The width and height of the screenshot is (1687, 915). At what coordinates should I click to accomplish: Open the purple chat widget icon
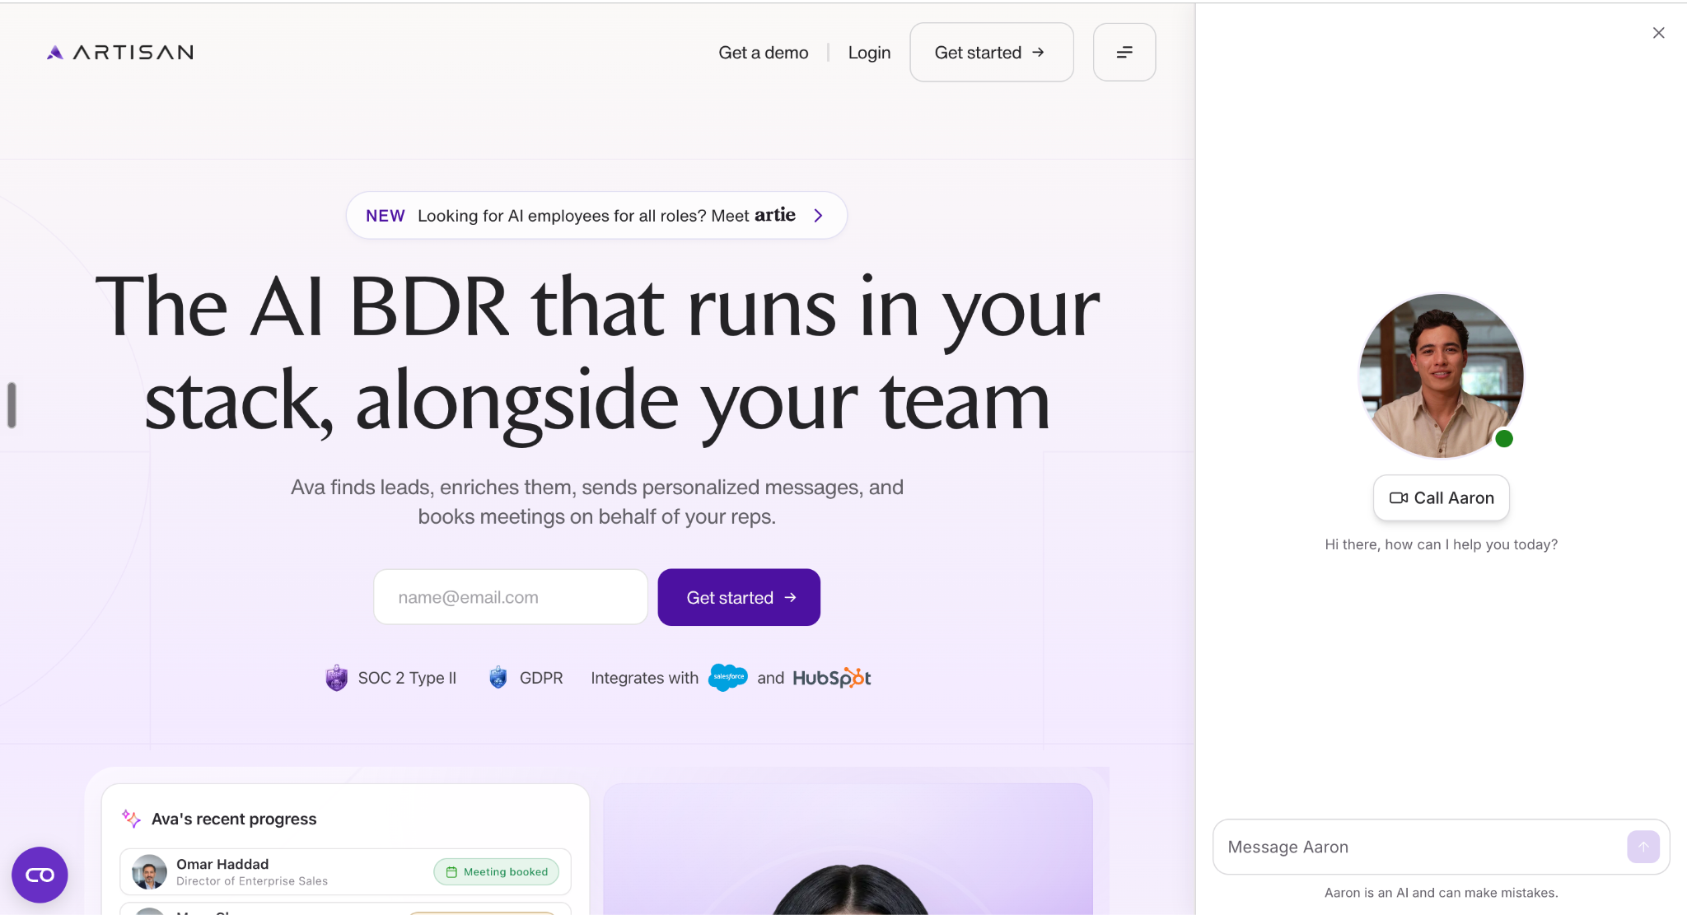point(40,875)
